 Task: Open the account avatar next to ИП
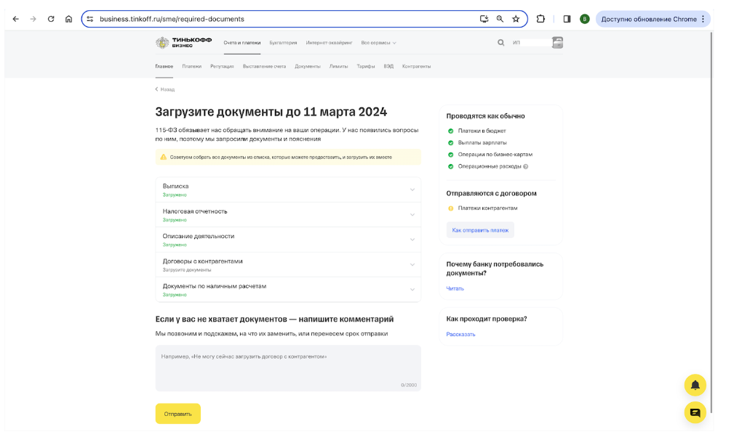(x=557, y=43)
